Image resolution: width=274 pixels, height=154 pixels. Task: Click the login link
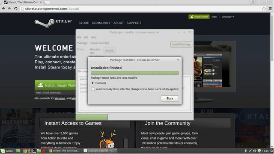click(214, 17)
